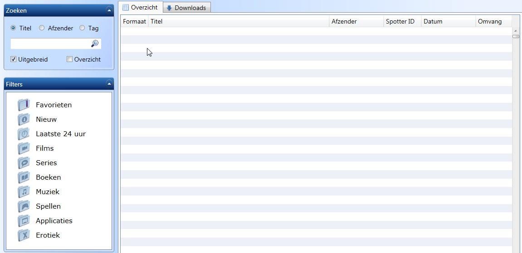Click the Films camera folder icon
522x253 pixels.
click(x=24, y=148)
